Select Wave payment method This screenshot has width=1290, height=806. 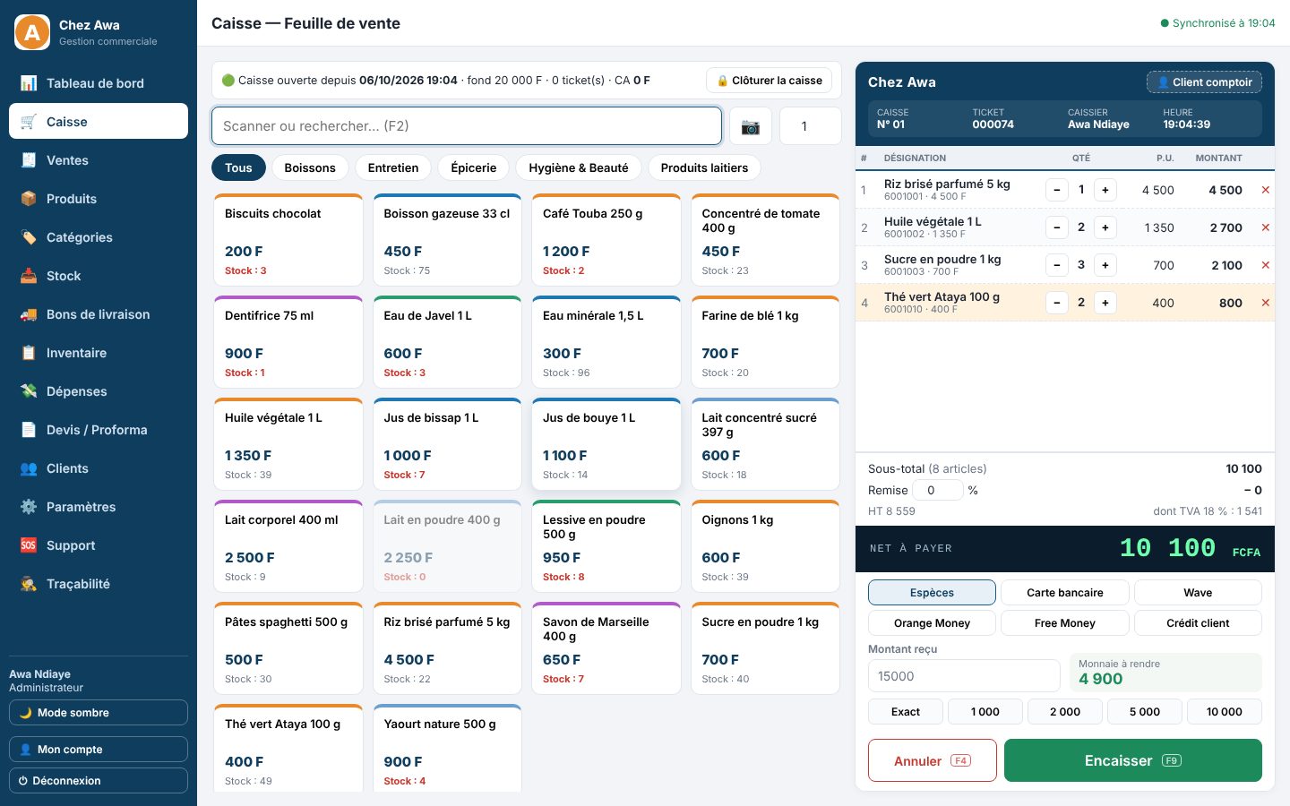tap(1198, 593)
